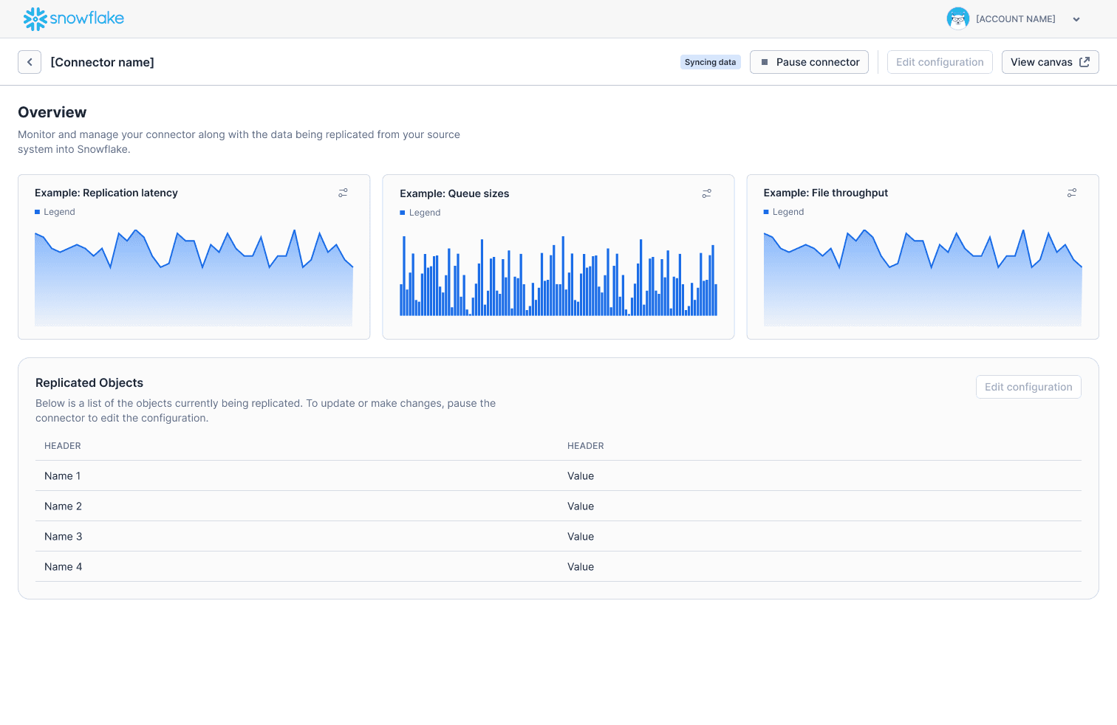Screen dimensions: 1117x725
Task: Click the File throughput area chart
Action: tap(923, 278)
